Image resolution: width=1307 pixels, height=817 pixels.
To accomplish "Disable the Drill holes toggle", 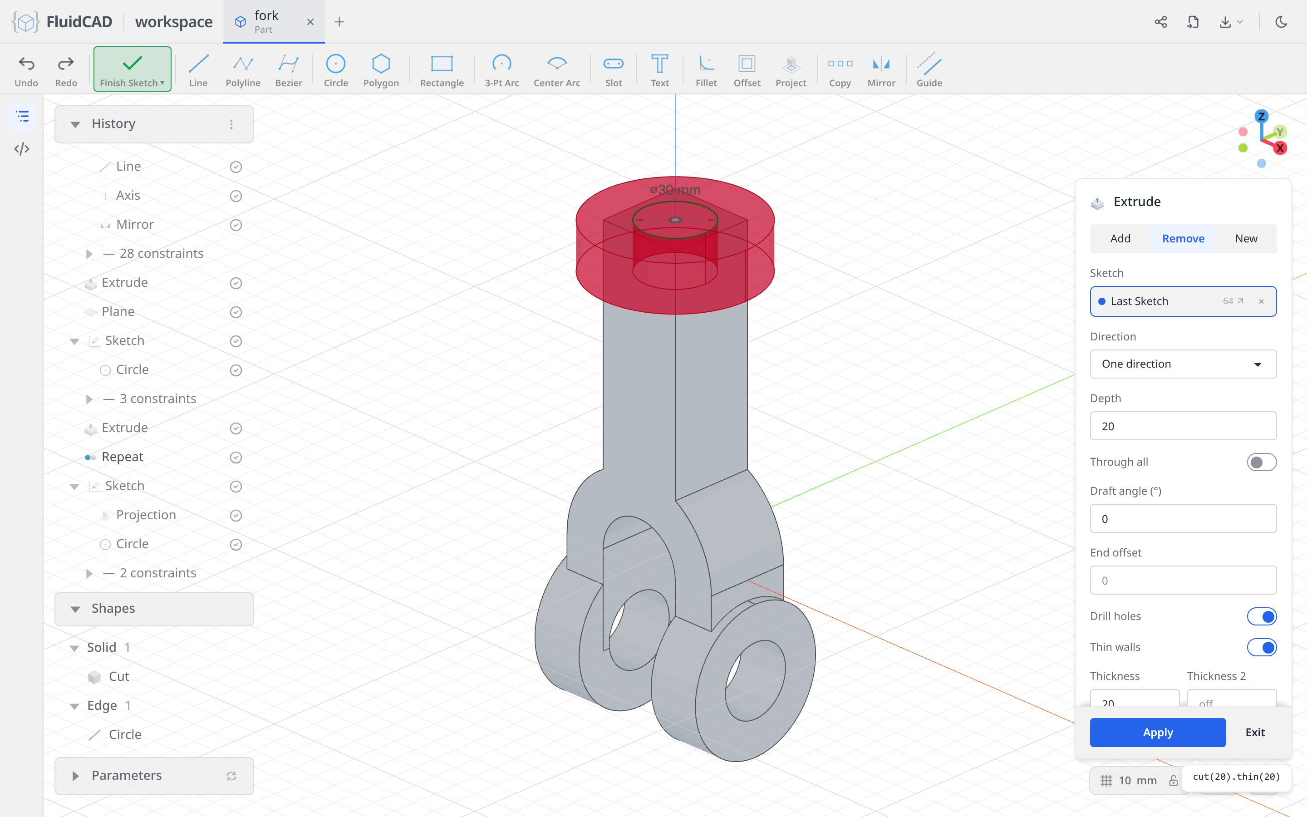I will click(1261, 616).
